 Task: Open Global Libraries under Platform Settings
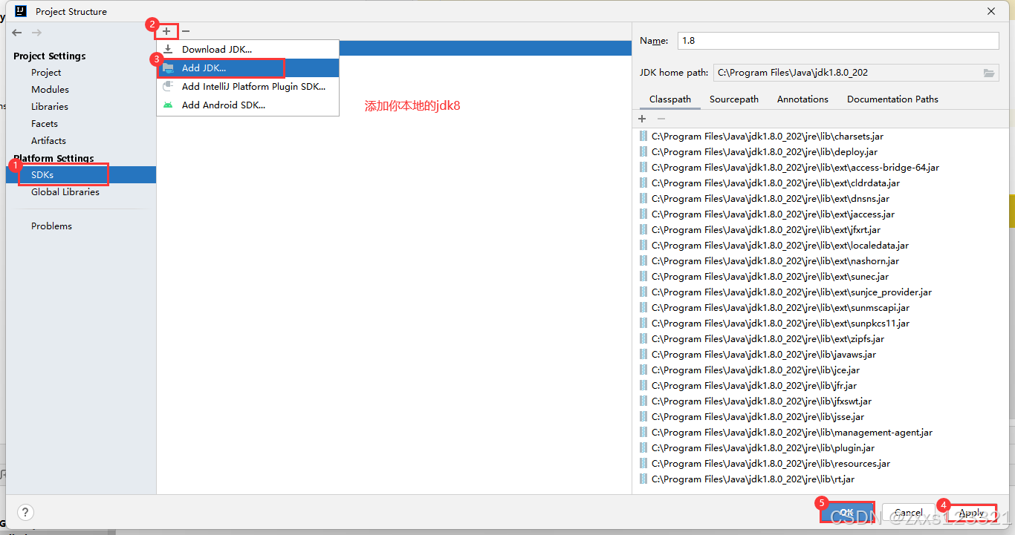(x=65, y=191)
